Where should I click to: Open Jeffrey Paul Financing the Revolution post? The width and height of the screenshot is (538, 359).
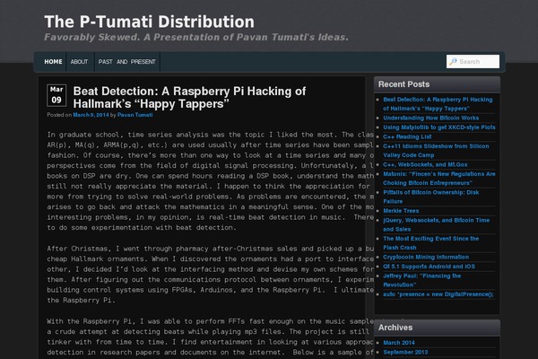[422, 280]
